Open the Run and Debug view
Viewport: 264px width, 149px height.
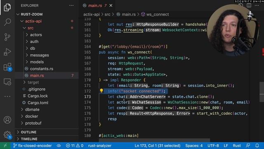point(7,52)
